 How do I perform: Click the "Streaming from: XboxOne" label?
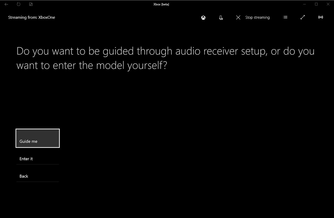[x=32, y=17]
